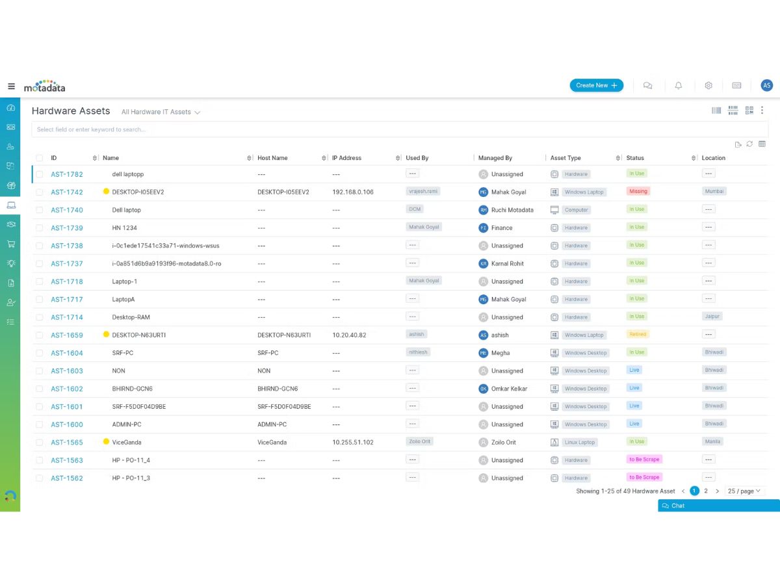Tick the checkbox for AST-1782

(x=40, y=174)
